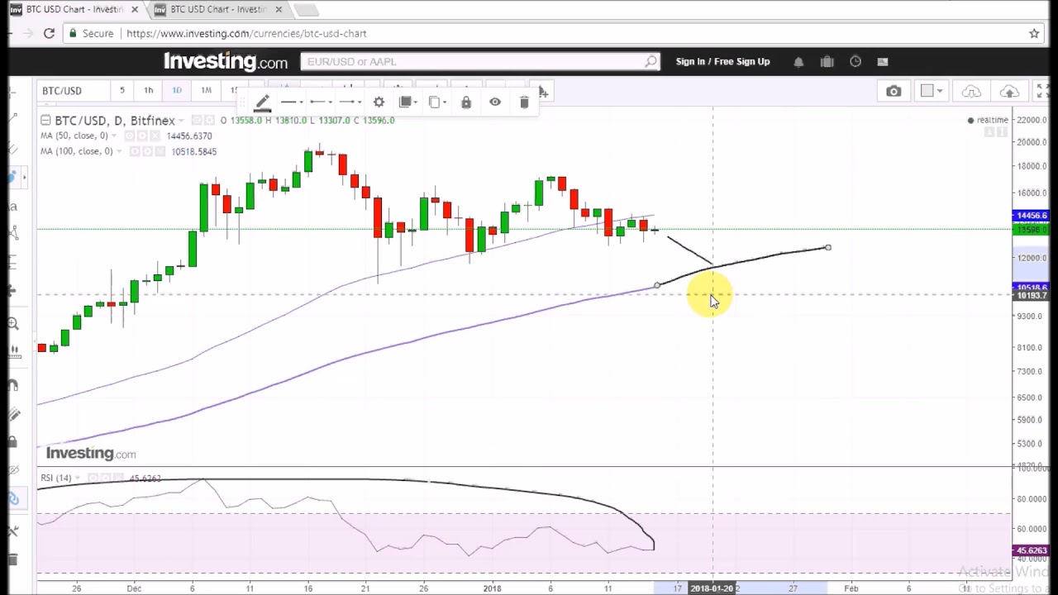
Task: Open the US flag edition selector
Action: (883, 61)
